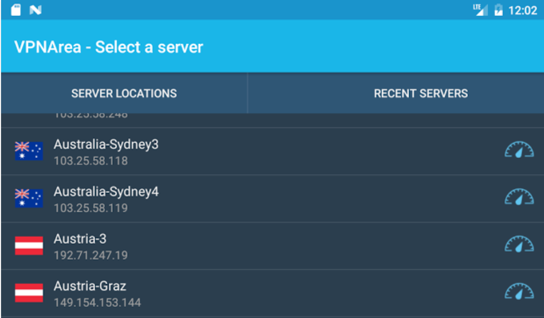Tap the LTE signal indicator
Viewport: 544px width, 318px height.
[x=480, y=10]
